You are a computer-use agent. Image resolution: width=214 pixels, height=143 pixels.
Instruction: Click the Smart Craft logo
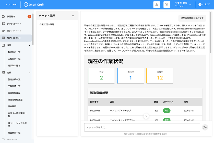click(x=34, y=5)
